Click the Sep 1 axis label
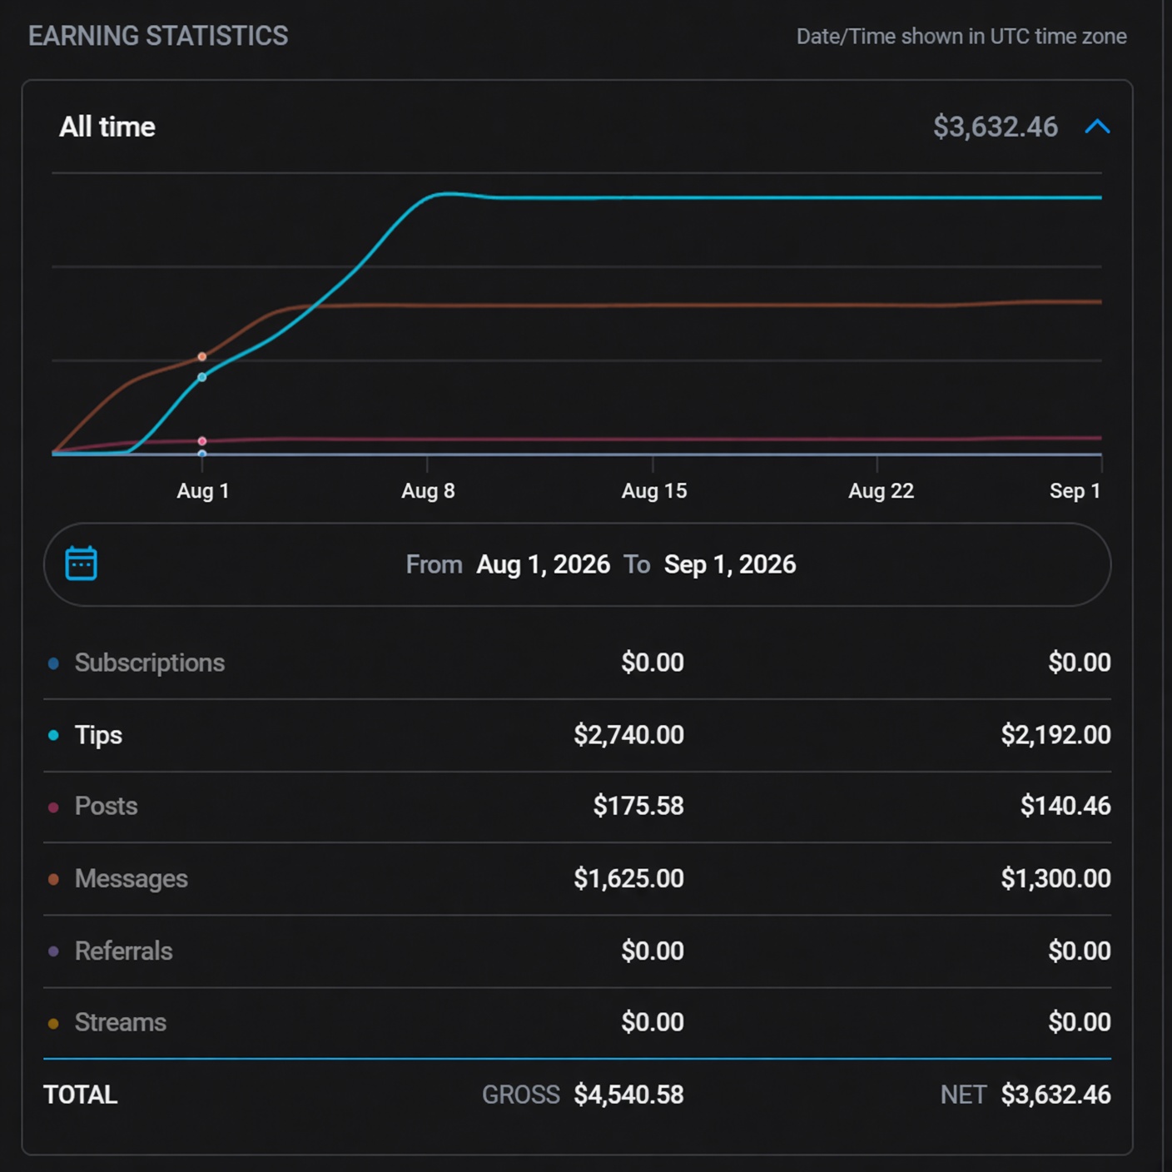 tap(1075, 491)
